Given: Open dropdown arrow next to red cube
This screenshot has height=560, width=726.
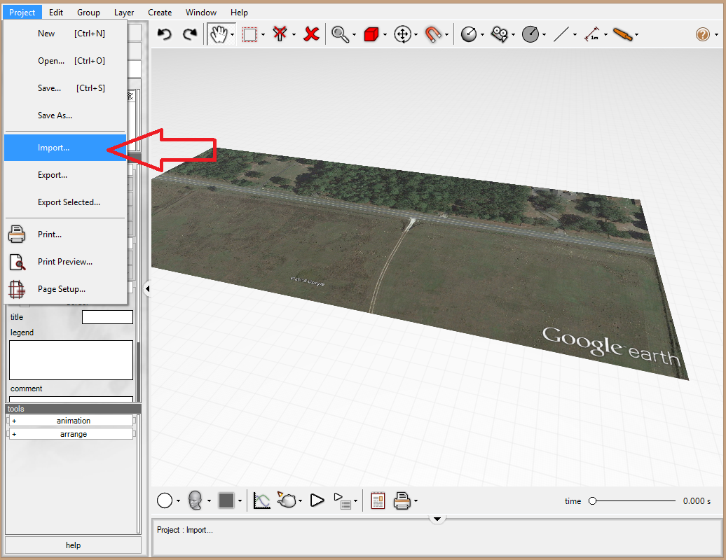Looking at the screenshot, I should click(385, 35).
